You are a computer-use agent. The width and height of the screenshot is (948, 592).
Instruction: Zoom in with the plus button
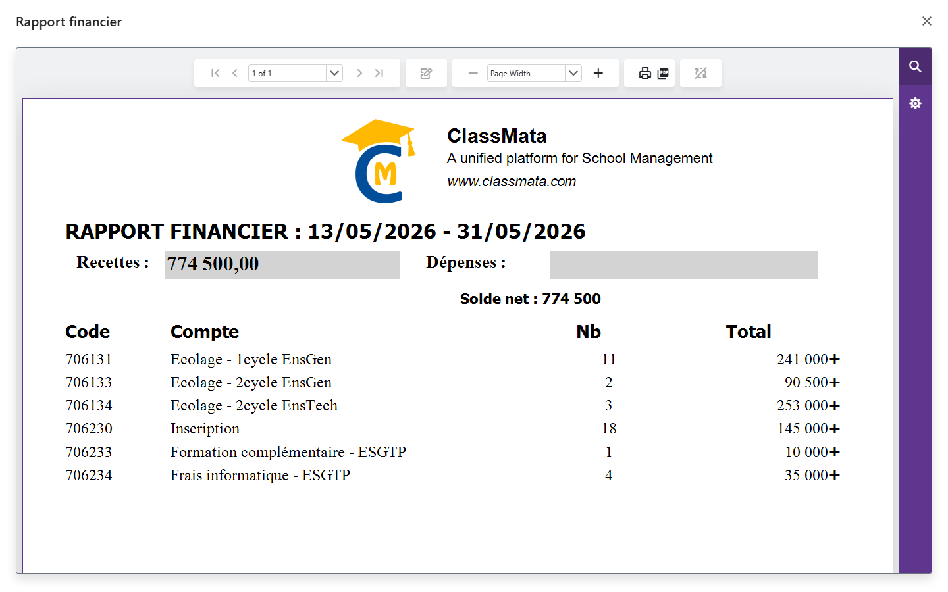[598, 73]
